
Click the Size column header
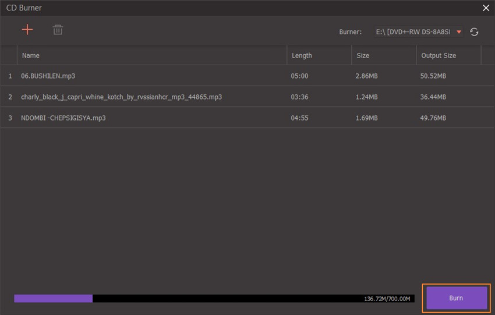point(362,55)
